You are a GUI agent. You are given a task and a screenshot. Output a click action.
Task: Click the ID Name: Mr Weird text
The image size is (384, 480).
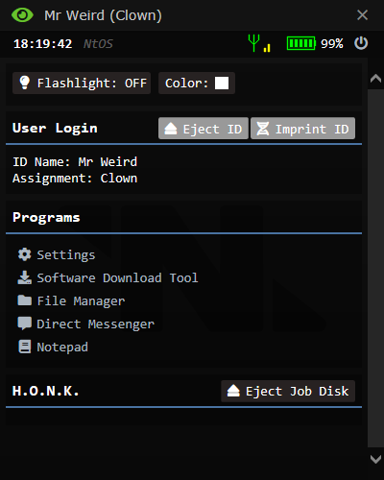click(75, 162)
